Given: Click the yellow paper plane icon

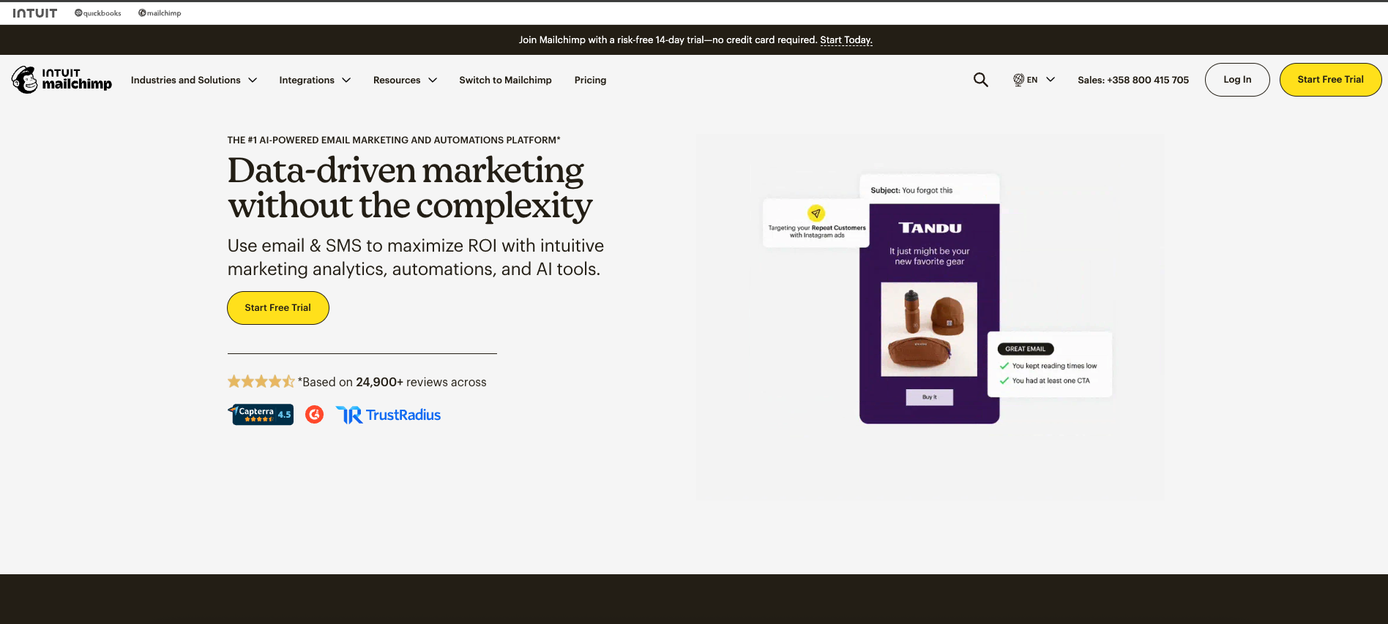Looking at the screenshot, I should [x=816, y=213].
